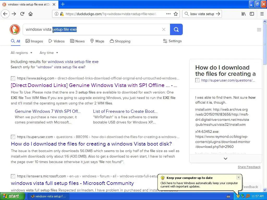
Task: Click the padlock warning icon in address bar
Action: click(x=62, y=14)
